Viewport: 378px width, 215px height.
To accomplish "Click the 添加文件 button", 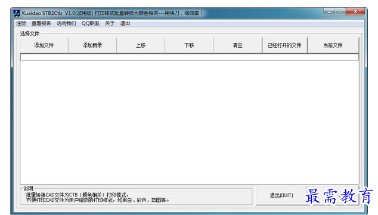I will coord(44,45).
